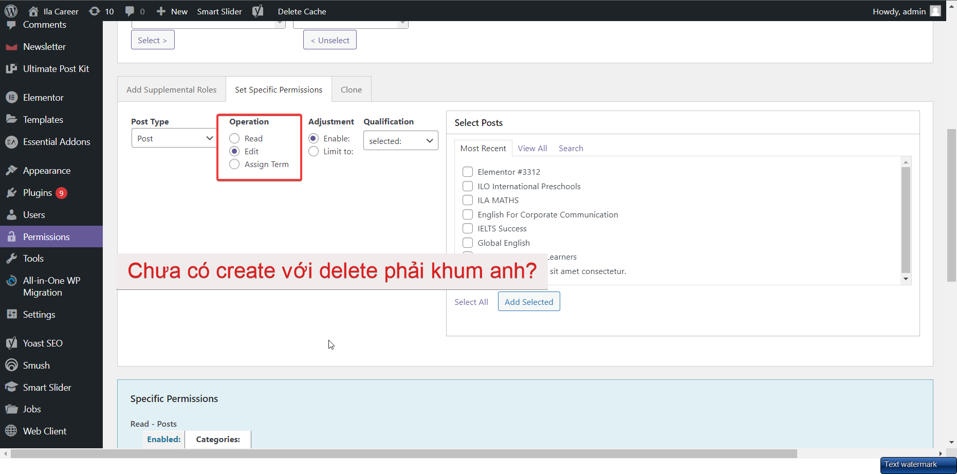Screen dimensions: 957x474
Task: Open the Enabled tab under Read - Posts
Action: 164,440
